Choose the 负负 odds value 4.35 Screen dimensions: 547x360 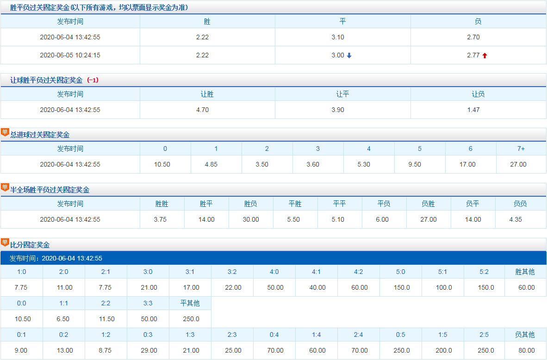516,219
